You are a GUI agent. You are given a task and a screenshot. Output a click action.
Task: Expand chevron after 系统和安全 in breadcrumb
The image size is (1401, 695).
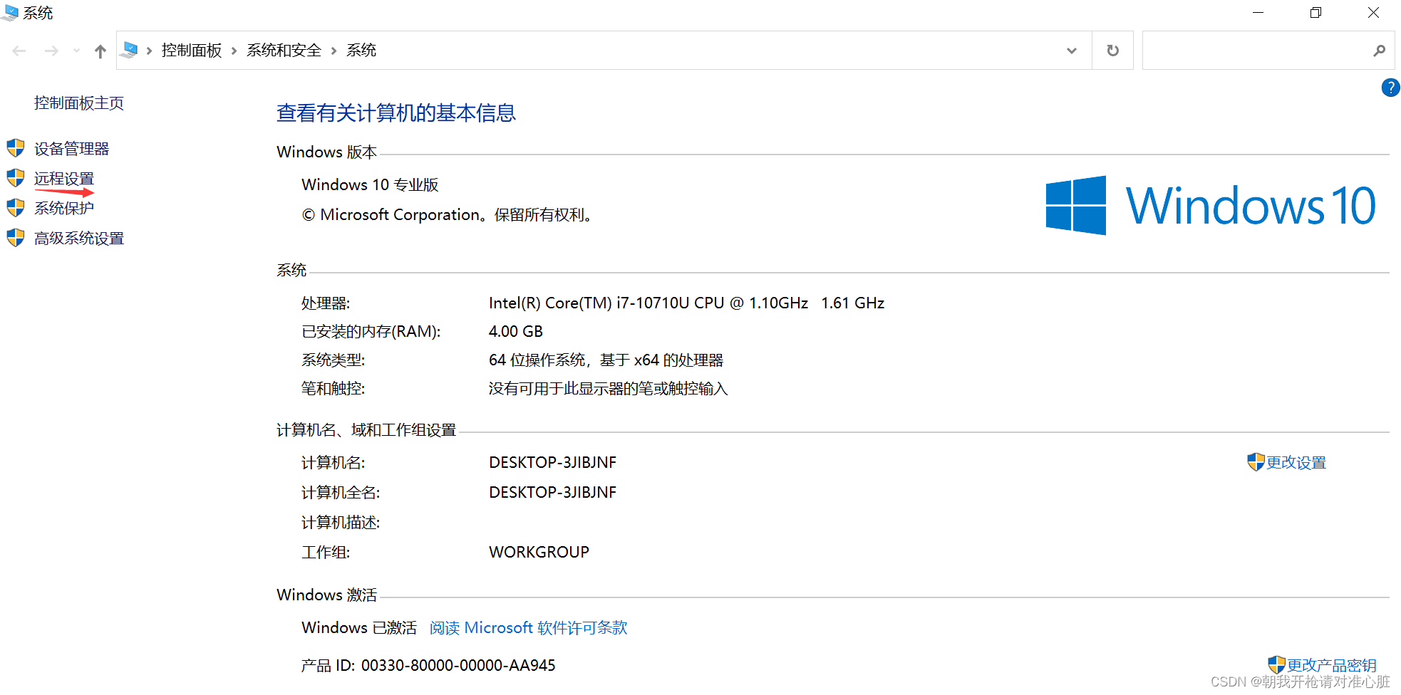pos(334,51)
